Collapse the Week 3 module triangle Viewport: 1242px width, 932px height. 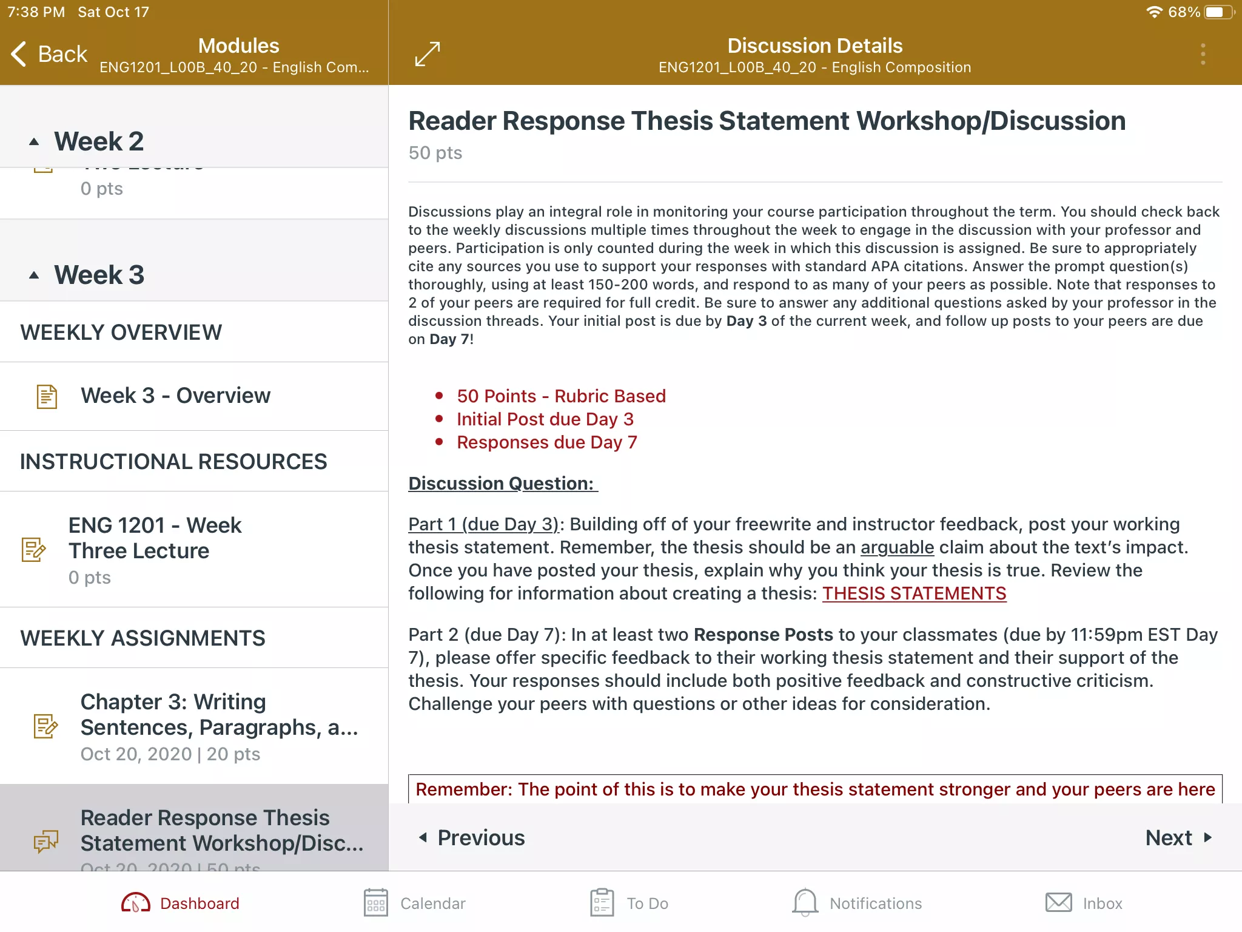(34, 275)
